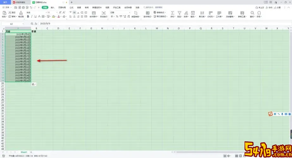The width and height of the screenshot is (292, 158).
Task: Click the Sum sigma icon
Action: point(173,13)
